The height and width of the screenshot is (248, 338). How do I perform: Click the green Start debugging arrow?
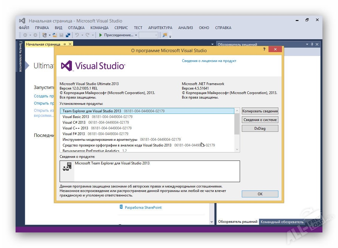point(101,35)
